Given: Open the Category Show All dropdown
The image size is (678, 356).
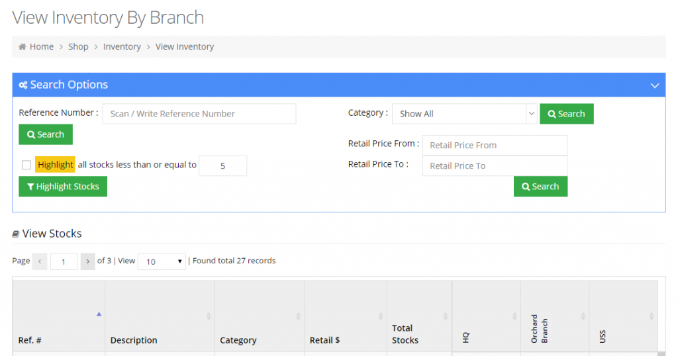Looking at the screenshot, I should [464, 114].
